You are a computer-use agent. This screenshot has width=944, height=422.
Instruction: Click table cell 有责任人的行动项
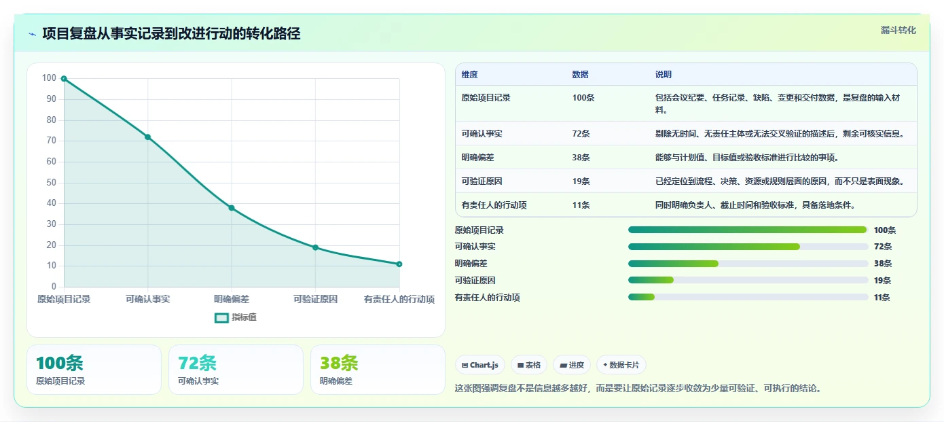(494, 205)
